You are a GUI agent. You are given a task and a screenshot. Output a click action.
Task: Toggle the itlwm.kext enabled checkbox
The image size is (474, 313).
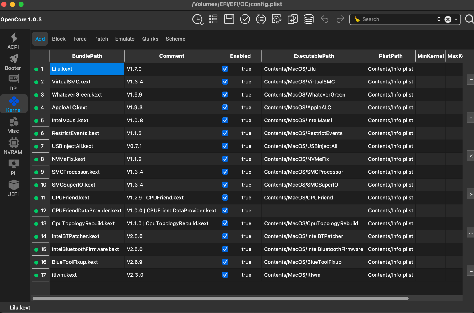point(225,275)
